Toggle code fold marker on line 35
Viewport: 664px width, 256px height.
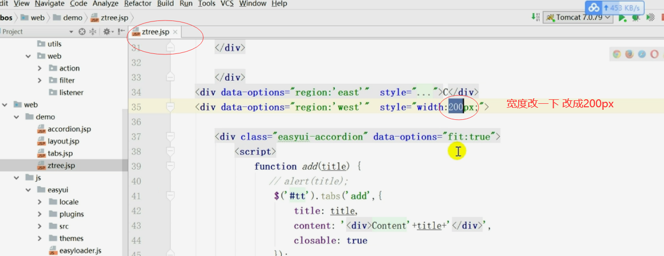tap(171, 107)
